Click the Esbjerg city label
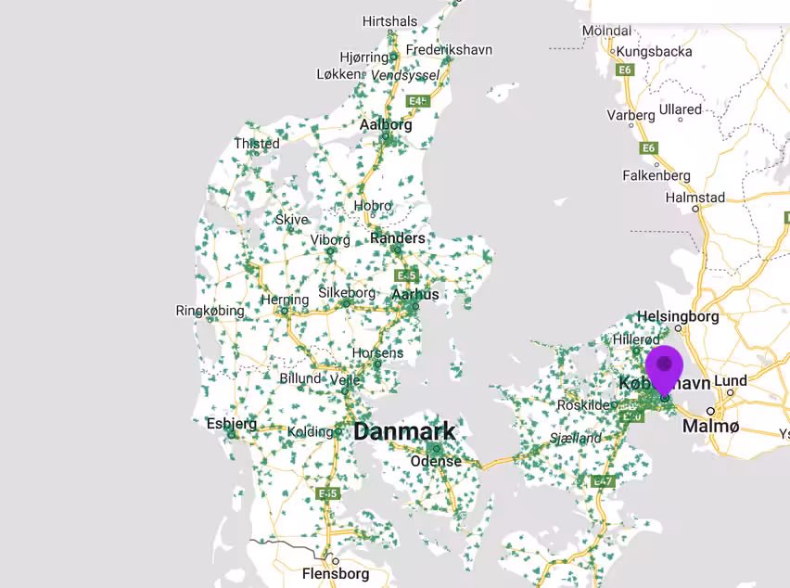This screenshot has width=790, height=588. 233,423
